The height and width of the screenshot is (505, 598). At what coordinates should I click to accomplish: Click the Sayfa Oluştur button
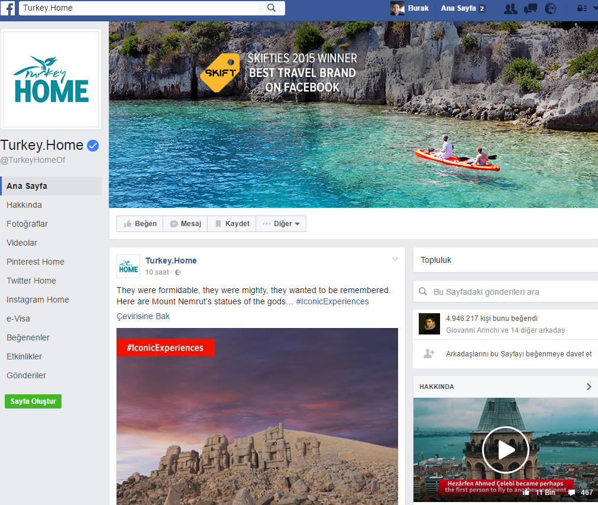click(x=33, y=401)
